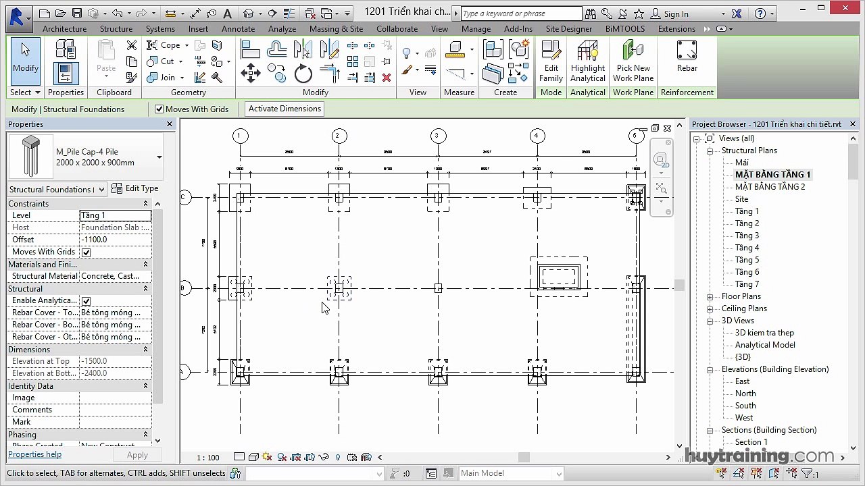Open the type selector dropdown for M_Pile Cap
This screenshot has height=486, width=865.
pyautogui.click(x=159, y=157)
